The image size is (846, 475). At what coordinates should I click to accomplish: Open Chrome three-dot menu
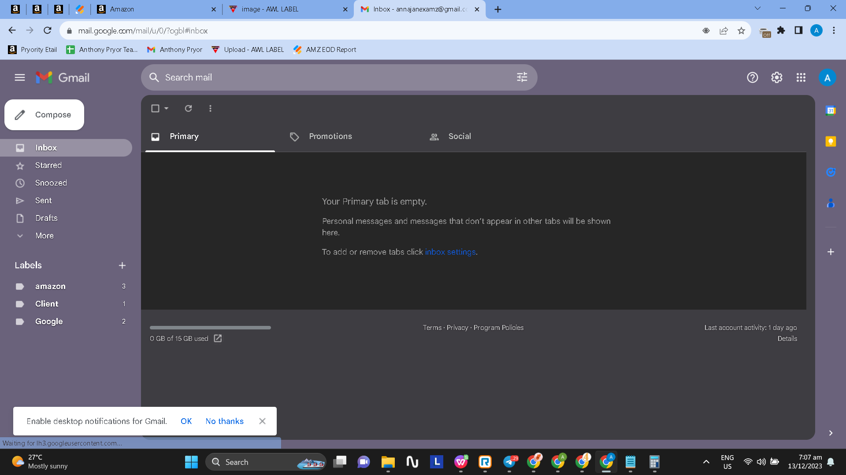click(x=834, y=30)
